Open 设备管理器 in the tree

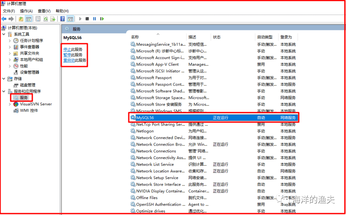[29, 72]
